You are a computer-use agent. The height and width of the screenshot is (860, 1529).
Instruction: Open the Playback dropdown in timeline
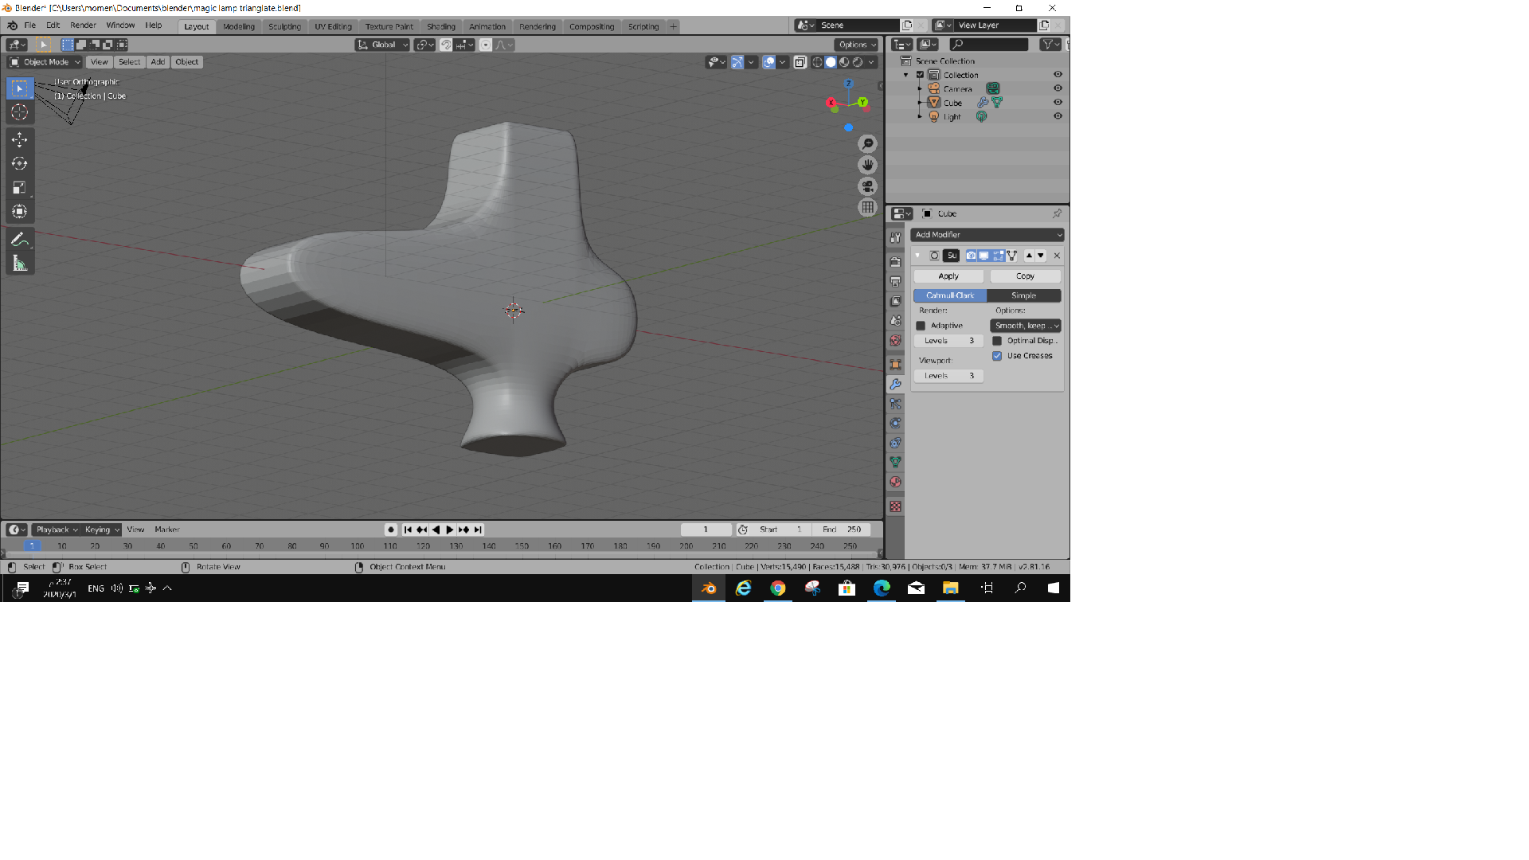coord(56,530)
